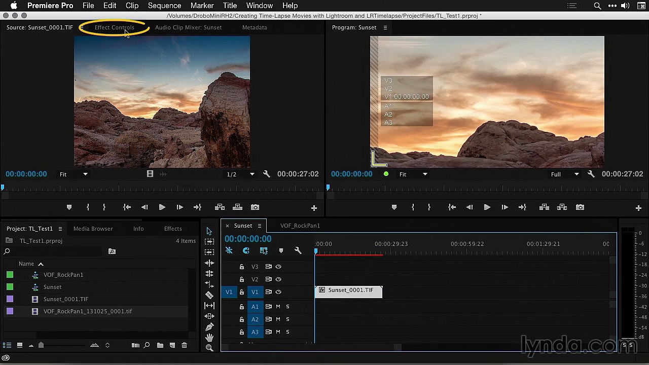The width and height of the screenshot is (649, 365).
Task: Open the Sequence menu
Action: 164,6
